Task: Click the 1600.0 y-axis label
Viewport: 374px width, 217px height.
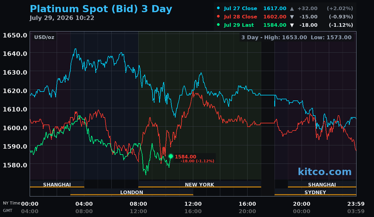Action: (x=15, y=128)
